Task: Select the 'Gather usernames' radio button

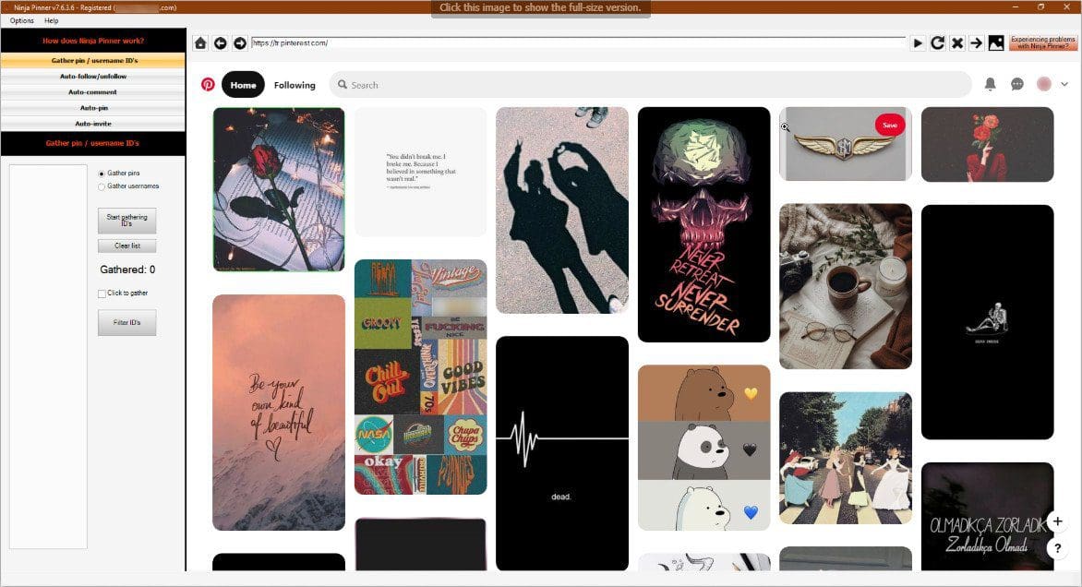Action: coord(102,186)
